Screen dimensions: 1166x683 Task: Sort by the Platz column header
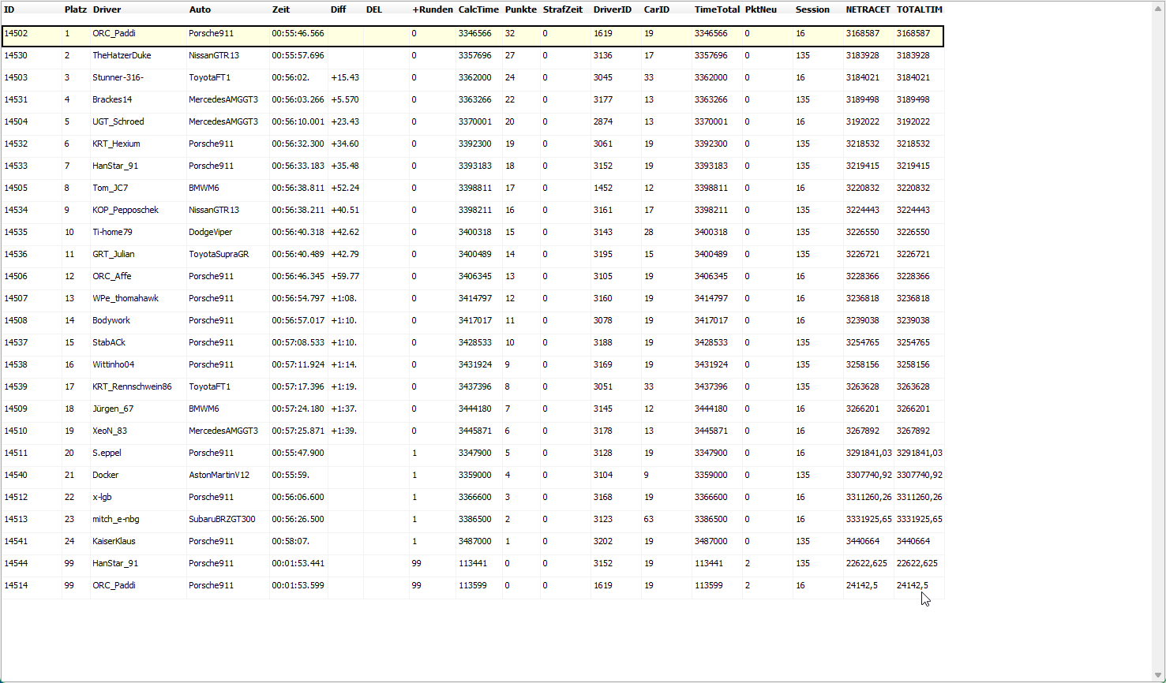(76, 9)
